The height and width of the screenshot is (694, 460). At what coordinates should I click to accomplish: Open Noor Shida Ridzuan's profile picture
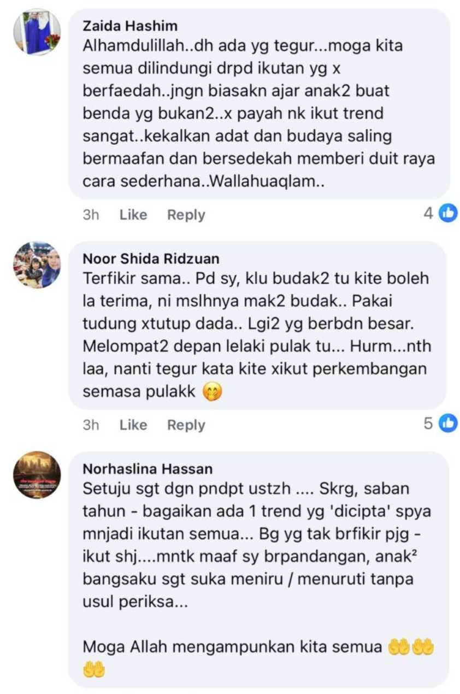[x=37, y=264]
